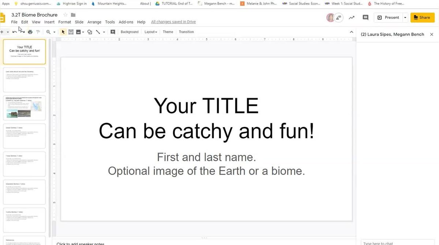Click the yellow Share button
The width and height of the screenshot is (439, 245).
422,18
